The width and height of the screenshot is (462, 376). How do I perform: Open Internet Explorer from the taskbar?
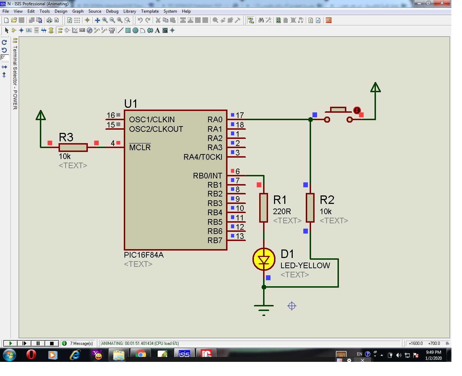click(x=75, y=354)
